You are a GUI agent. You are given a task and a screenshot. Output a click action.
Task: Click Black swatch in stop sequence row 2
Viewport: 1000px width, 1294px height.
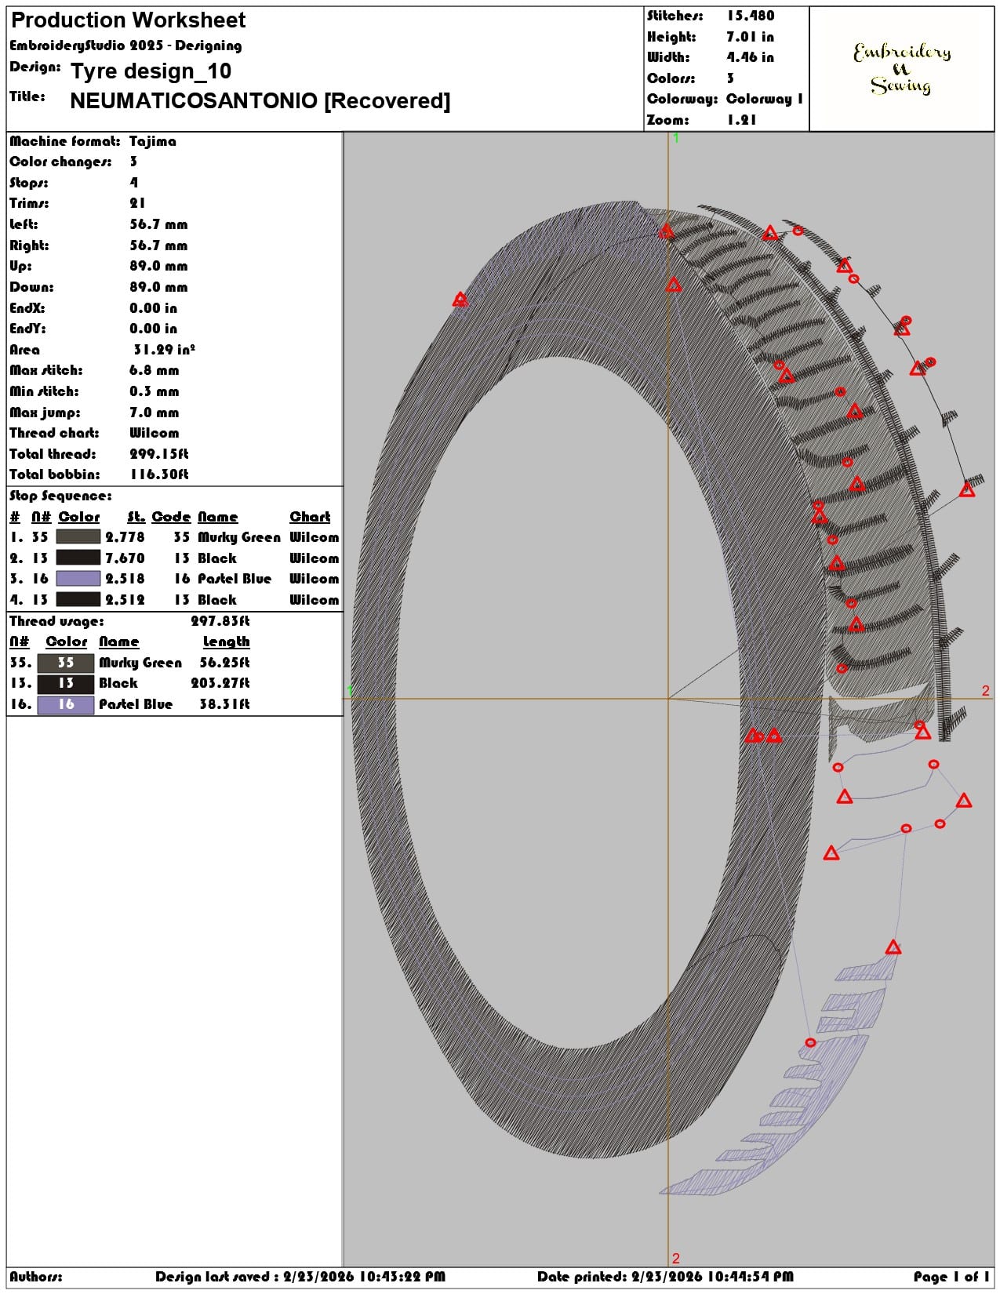[x=78, y=558]
